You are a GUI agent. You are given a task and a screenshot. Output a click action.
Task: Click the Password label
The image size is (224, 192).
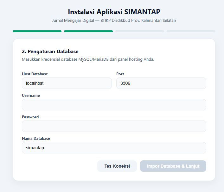click(x=30, y=117)
